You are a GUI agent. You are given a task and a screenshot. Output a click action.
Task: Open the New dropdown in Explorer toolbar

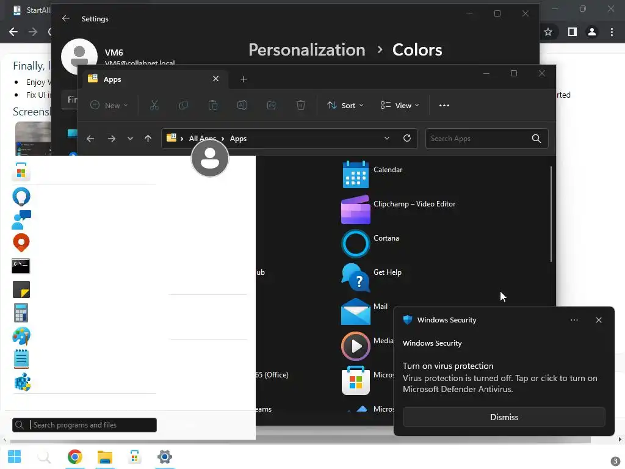tap(109, 105)
